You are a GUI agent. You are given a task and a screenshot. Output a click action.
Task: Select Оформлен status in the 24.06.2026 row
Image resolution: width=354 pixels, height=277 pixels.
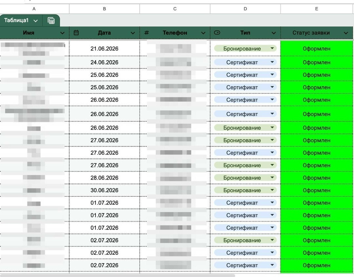[317, 62]
